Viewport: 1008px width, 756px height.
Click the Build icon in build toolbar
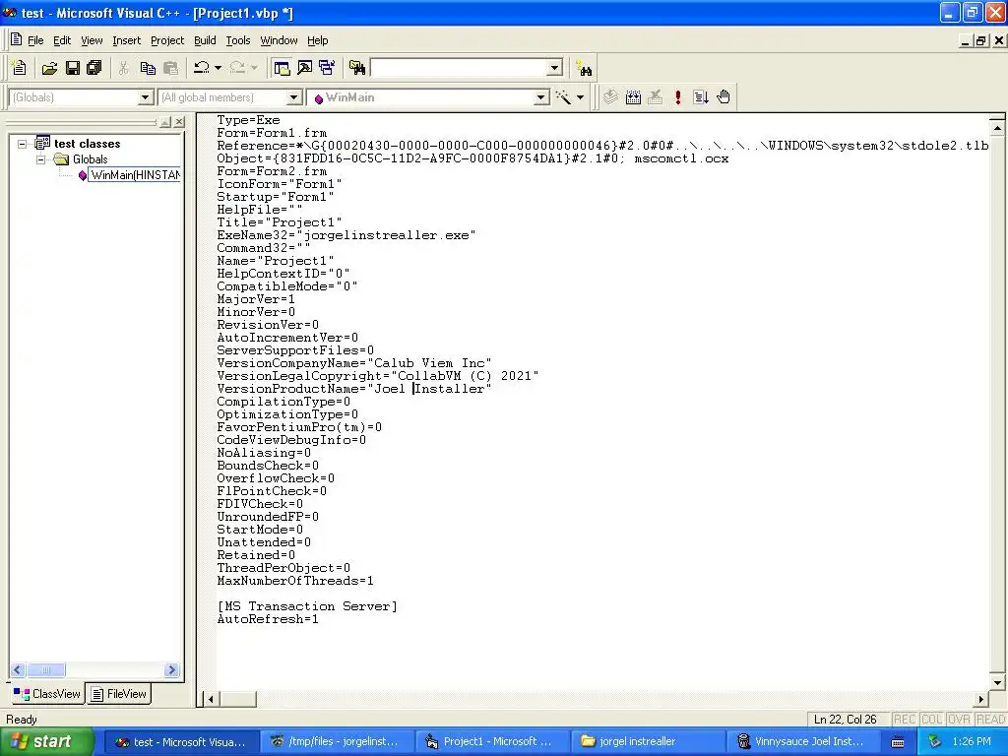point(633,97)
